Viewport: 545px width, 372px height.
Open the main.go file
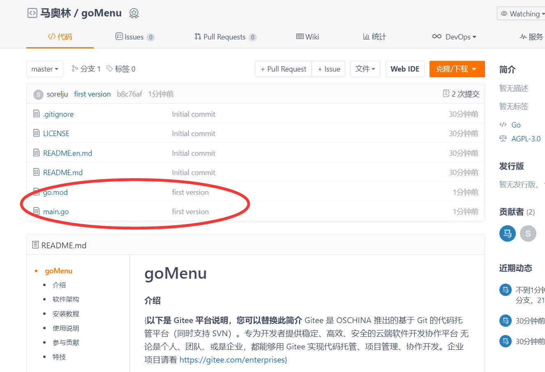56,212
